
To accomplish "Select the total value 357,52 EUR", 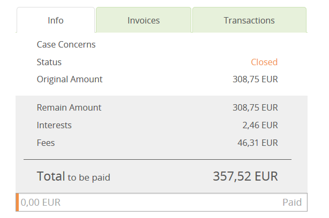I will tap(245, 176).
